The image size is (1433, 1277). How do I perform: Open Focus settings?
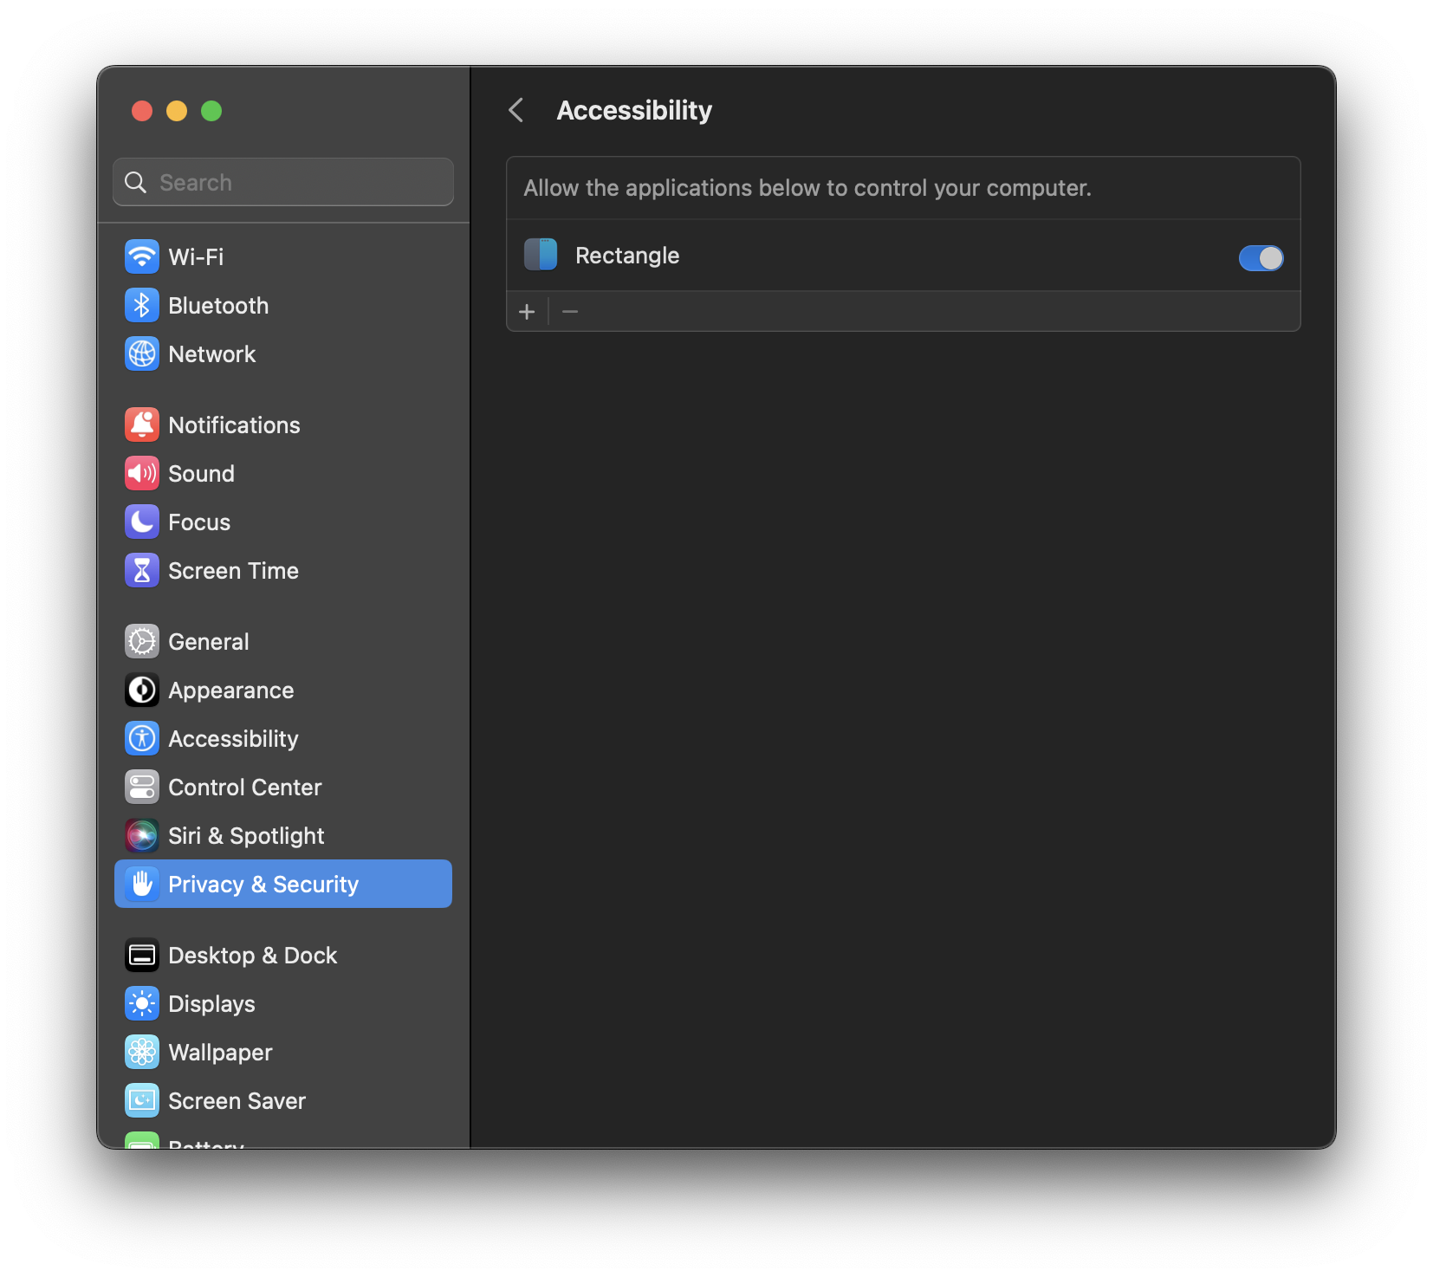coord(198,522)
